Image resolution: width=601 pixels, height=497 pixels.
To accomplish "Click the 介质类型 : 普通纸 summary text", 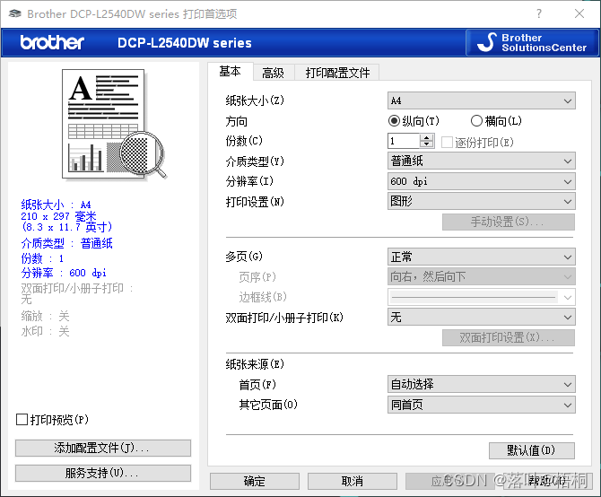I will 66,243.
